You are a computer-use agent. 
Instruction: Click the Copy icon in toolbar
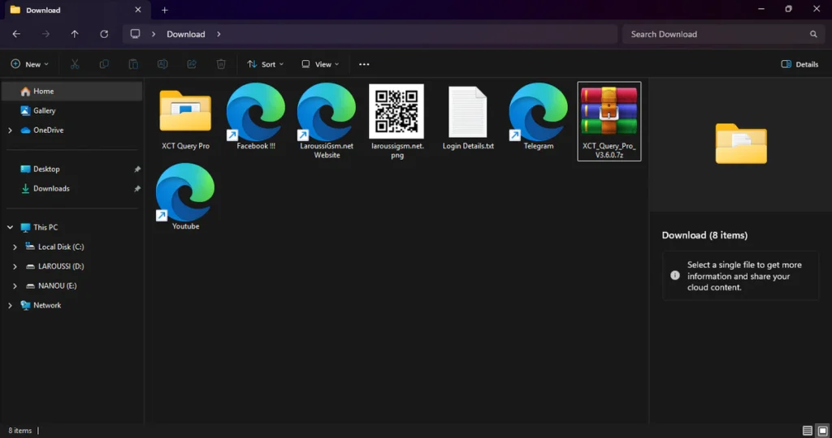[104, 64]
